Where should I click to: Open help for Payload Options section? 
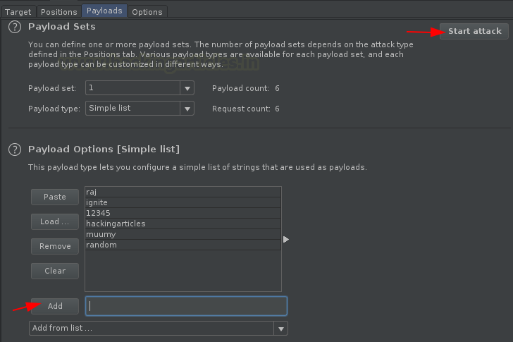tap(13, 149)
